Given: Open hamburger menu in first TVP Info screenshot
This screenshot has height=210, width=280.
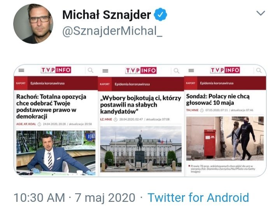Looking at the screenshot, I should click(x=21, y=70).
